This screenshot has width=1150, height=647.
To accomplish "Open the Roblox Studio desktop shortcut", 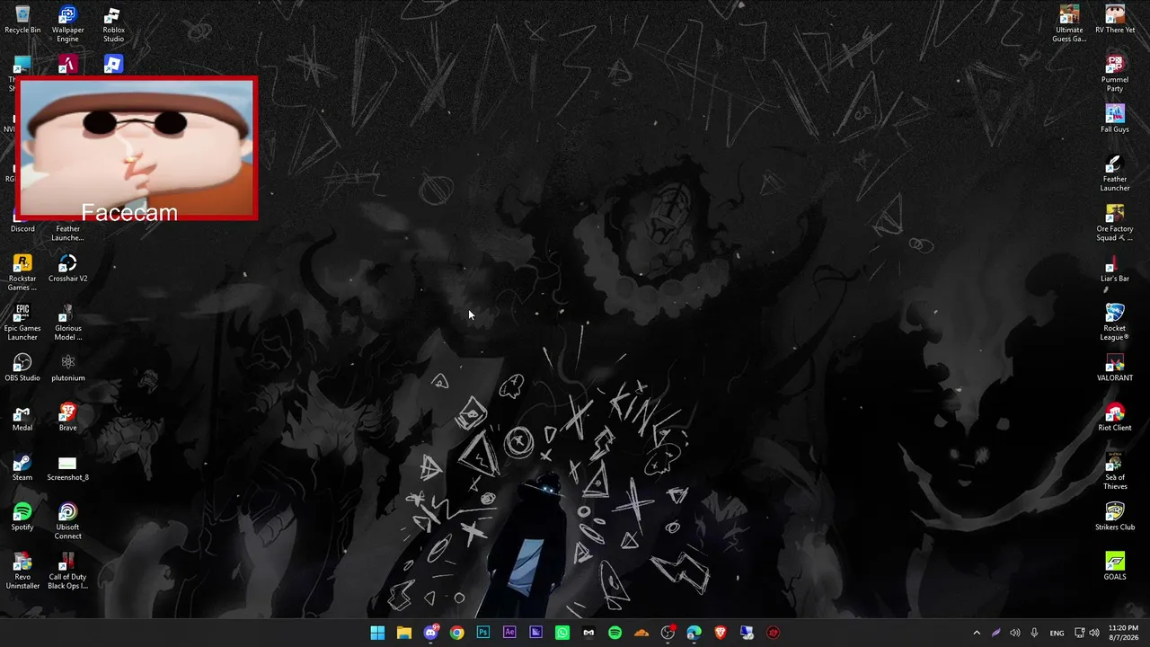I will click(x=113, y=24).
